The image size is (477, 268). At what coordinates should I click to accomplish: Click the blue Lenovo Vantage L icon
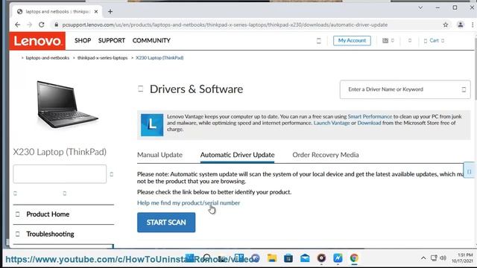(152, 125)
